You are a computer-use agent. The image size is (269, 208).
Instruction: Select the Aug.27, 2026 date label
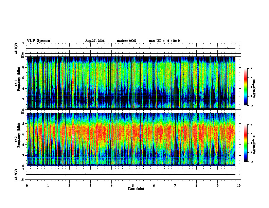[x=95, y=41]
